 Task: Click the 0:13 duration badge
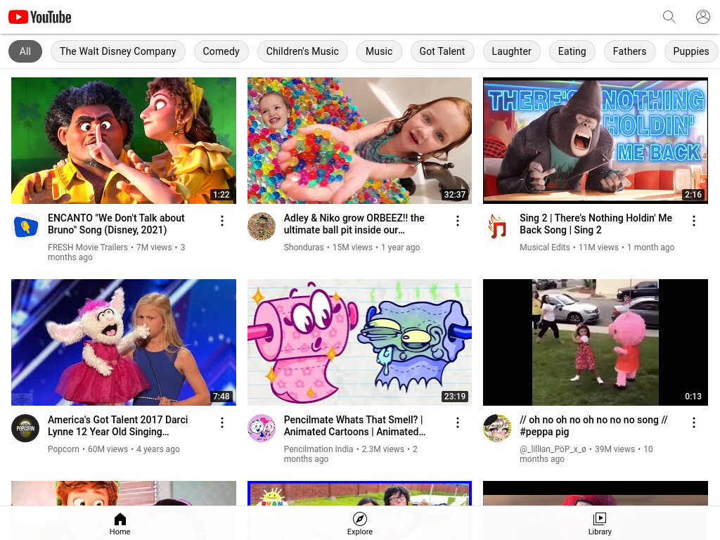click(693, 397)
